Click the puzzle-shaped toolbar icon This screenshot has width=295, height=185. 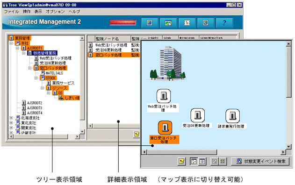tap(187, 23)
